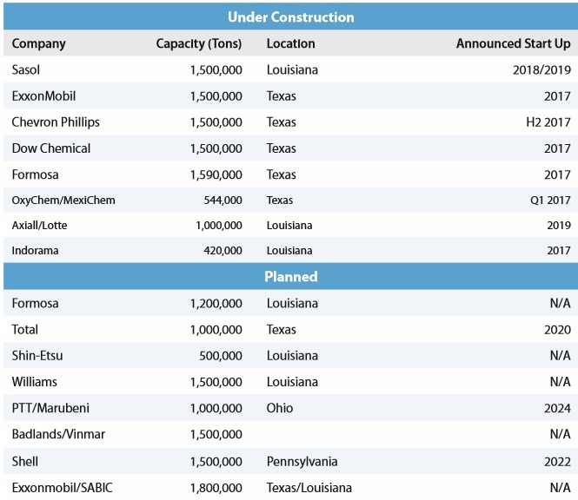Image resolution: width=578 pixels, height=500 pixels.
Task: Click 'Louisiana' in the Sasol row
Action: click(292, 70)
